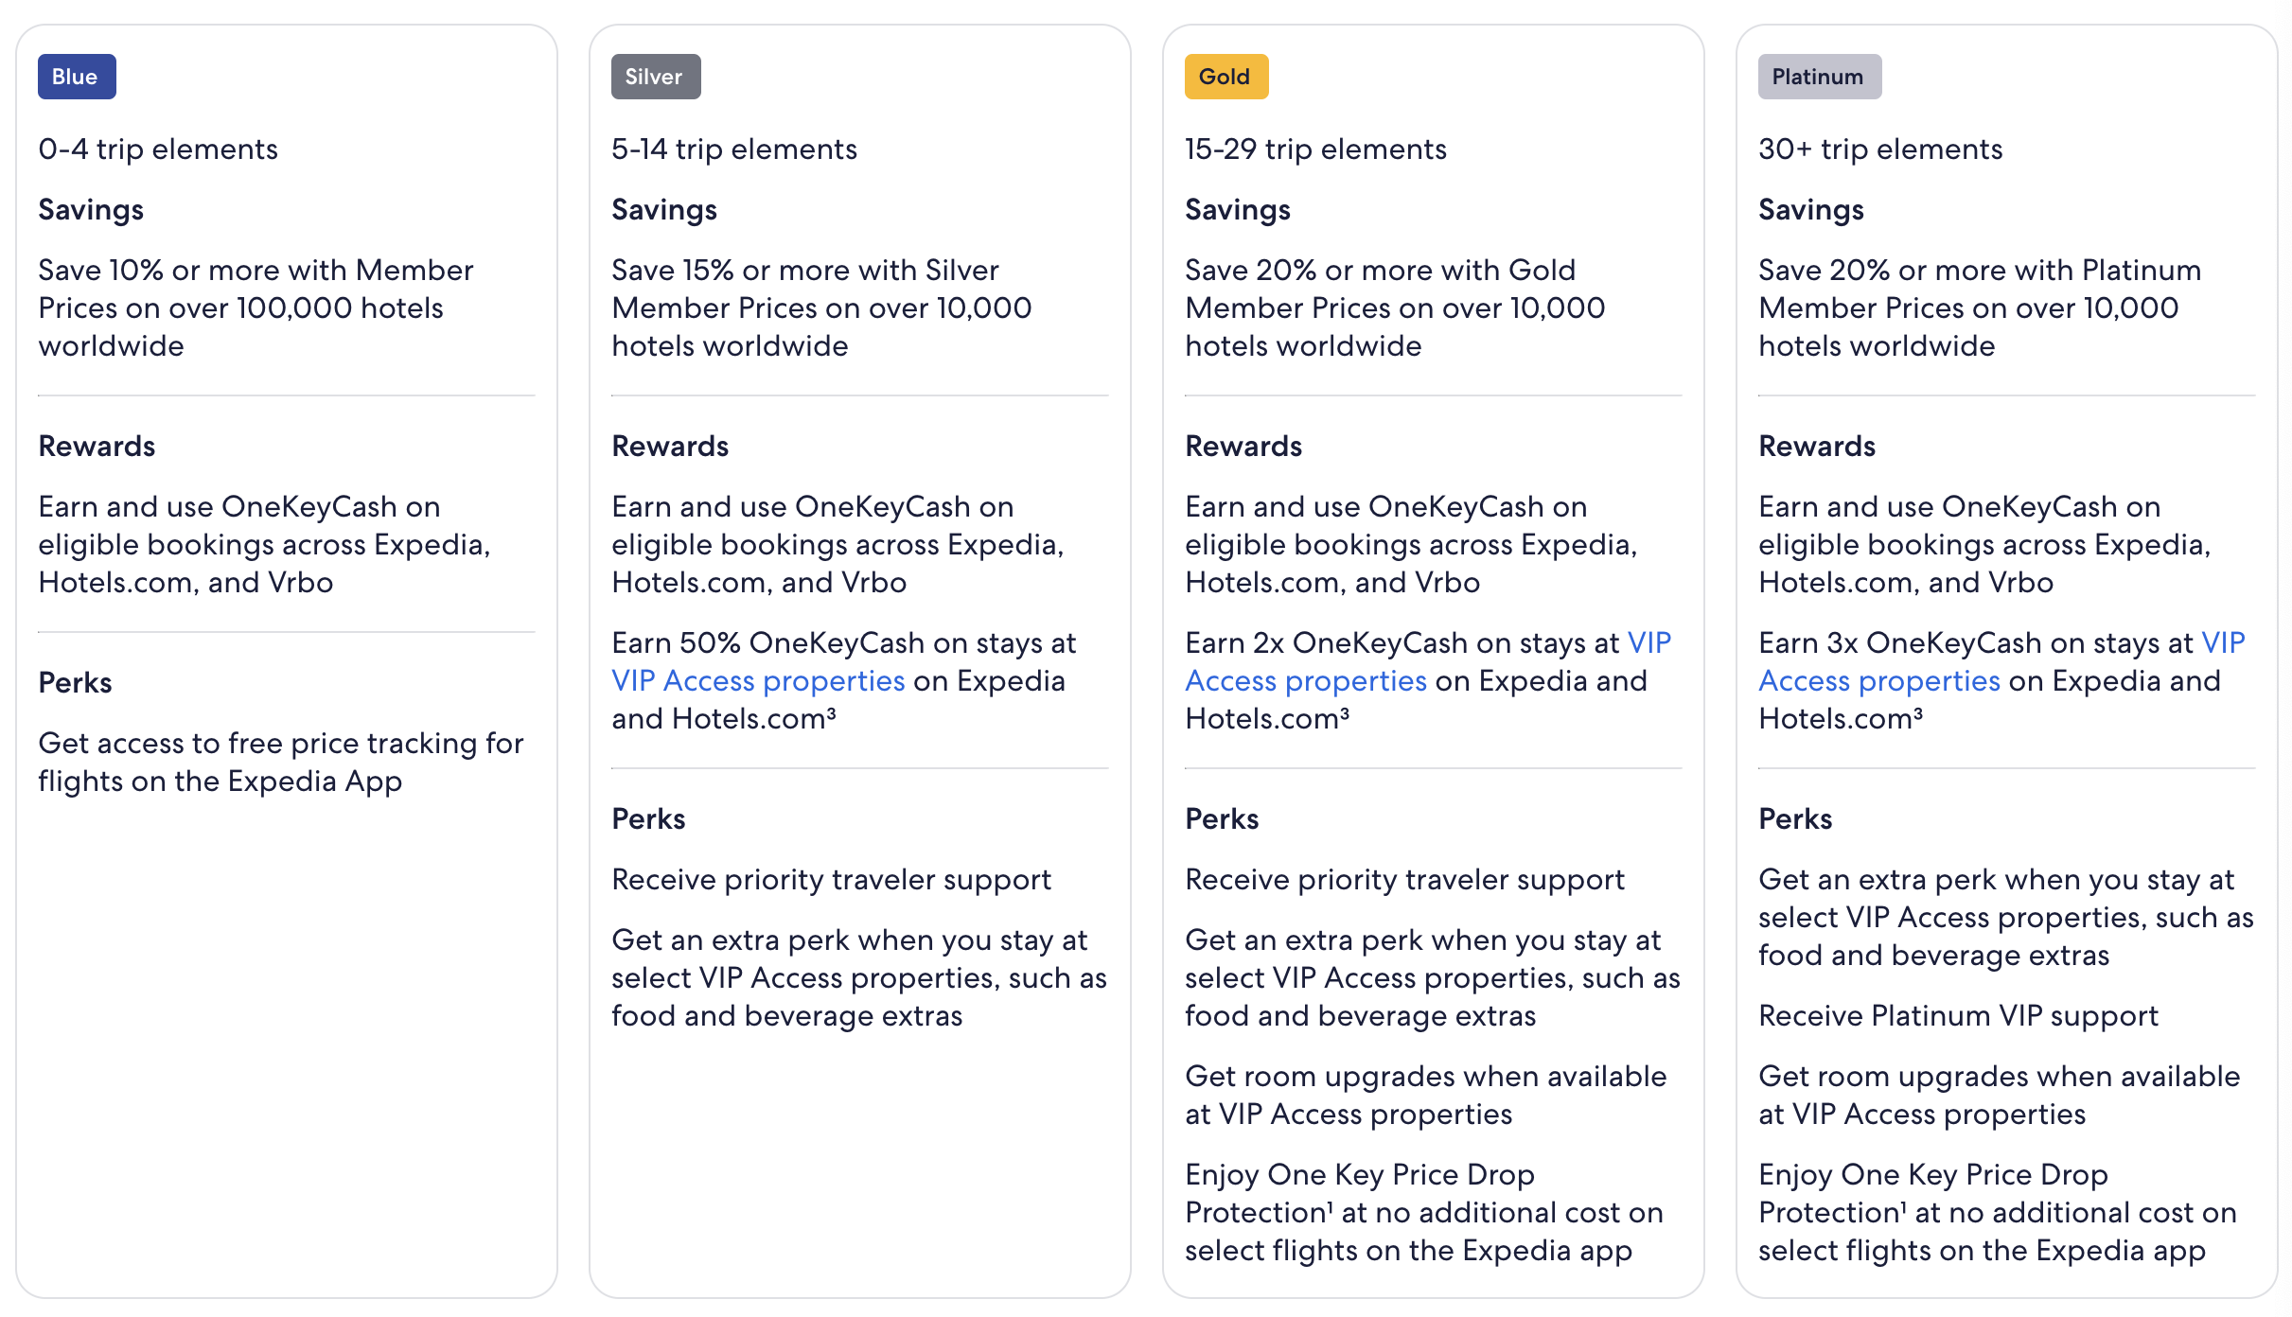Click Blue card's free price tracking perk
2292x1317 pixels.
click(x=281, y=763)
